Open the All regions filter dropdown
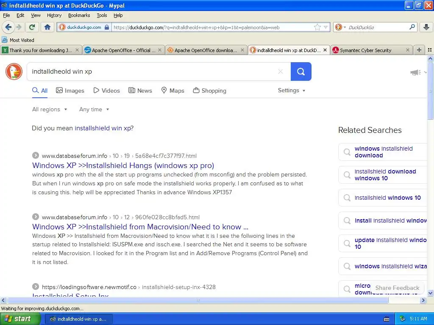 50,110
